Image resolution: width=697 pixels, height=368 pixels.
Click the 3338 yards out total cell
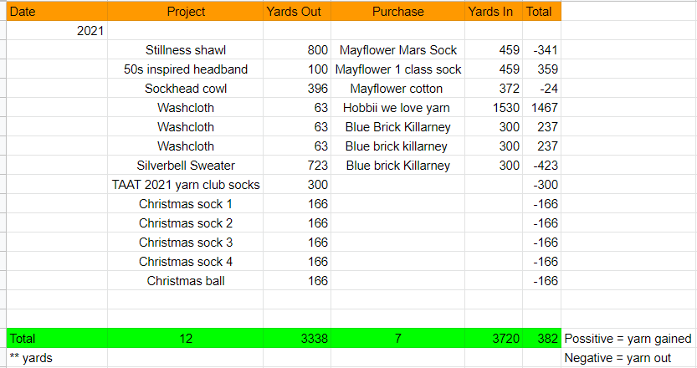[310, 339]
